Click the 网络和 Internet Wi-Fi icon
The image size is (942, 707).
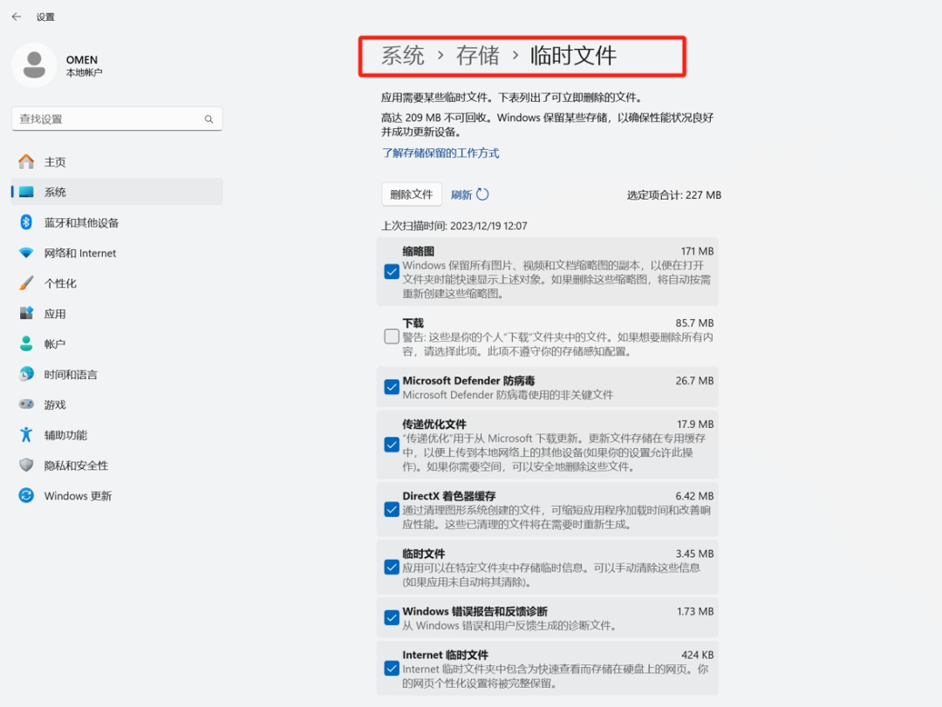pyautogui.click(x=26, y=253)
